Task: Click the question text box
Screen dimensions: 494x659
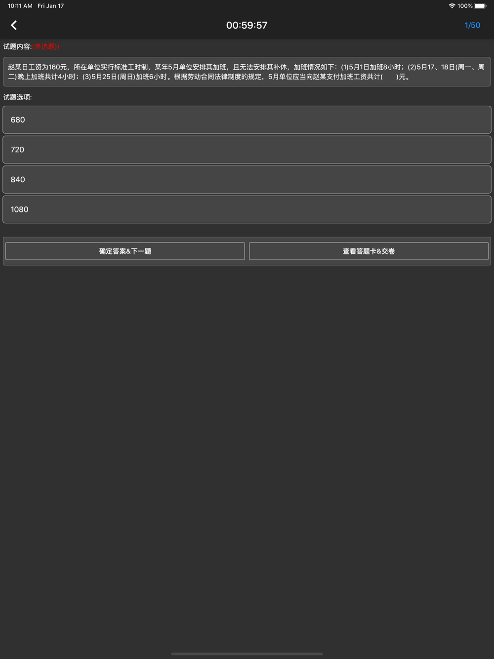Action: [247, 72]
